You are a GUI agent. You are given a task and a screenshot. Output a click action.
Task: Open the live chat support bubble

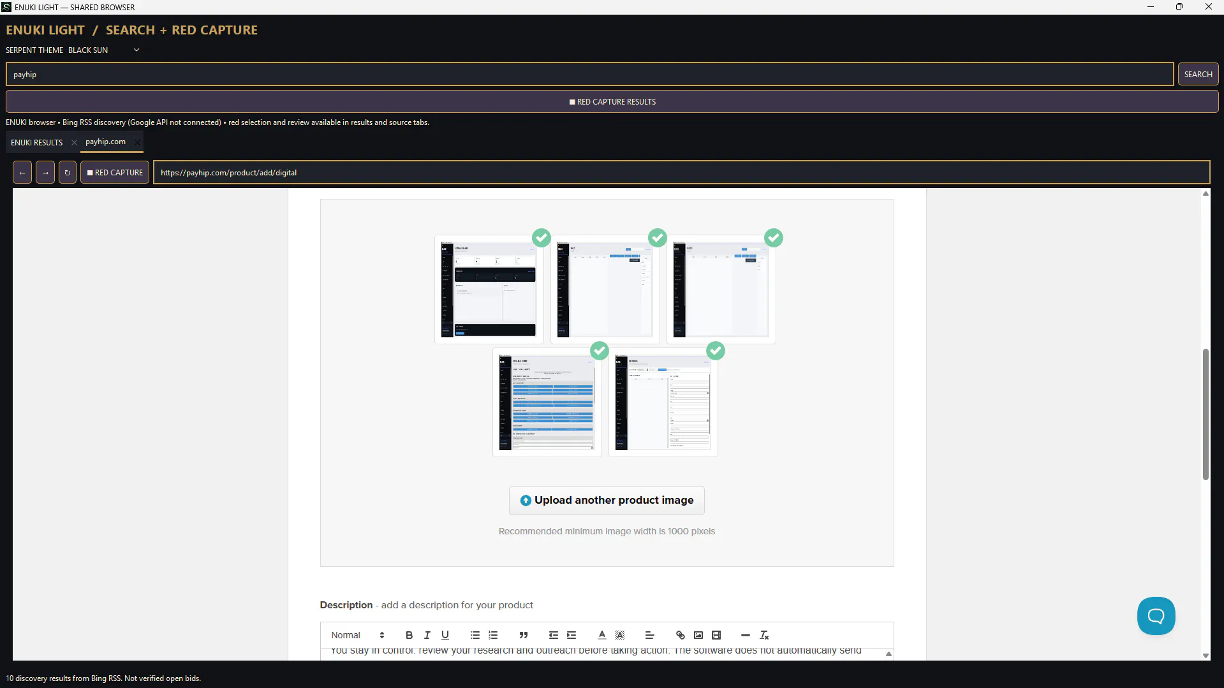point(1156,616)
